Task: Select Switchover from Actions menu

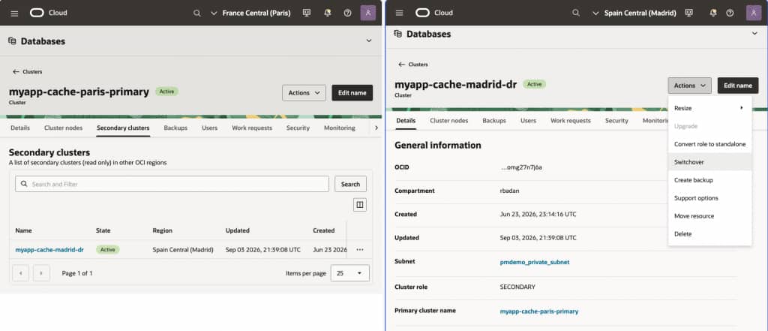Action: (709, 162)
